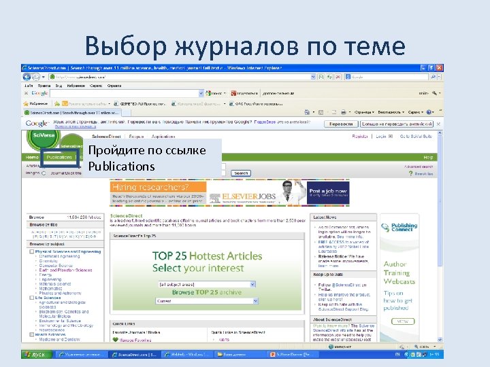The height and width of the screenshot is (367, 490).
Task: Open the zoom level dropdown arrow in status bar
Action: point(435,347)
